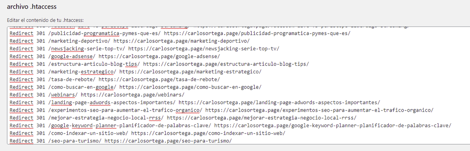Click the https://carlosortega.page/tasa-de-rebote/ target URL
The height and width of the screenshot is (151, 470).
pos(159,79)
